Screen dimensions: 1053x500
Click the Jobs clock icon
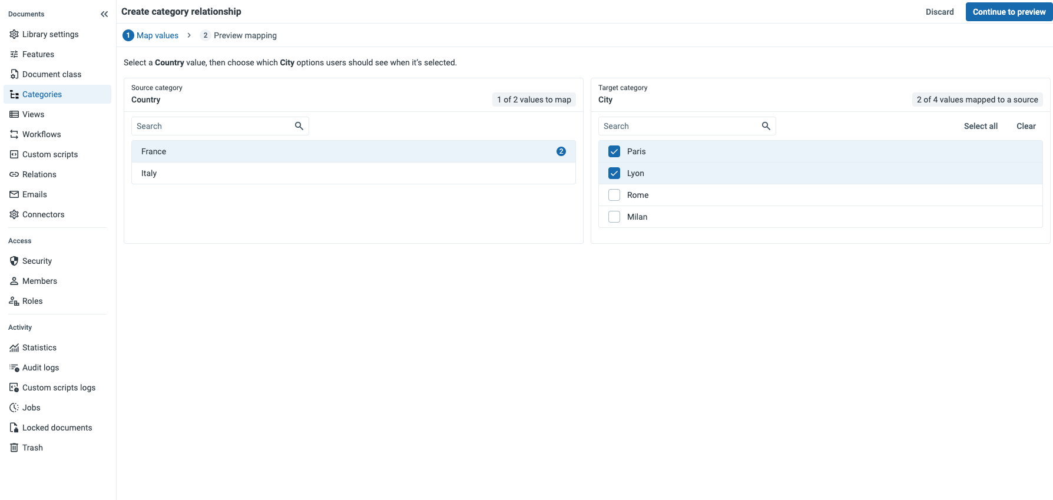click(x=14, y=408)
